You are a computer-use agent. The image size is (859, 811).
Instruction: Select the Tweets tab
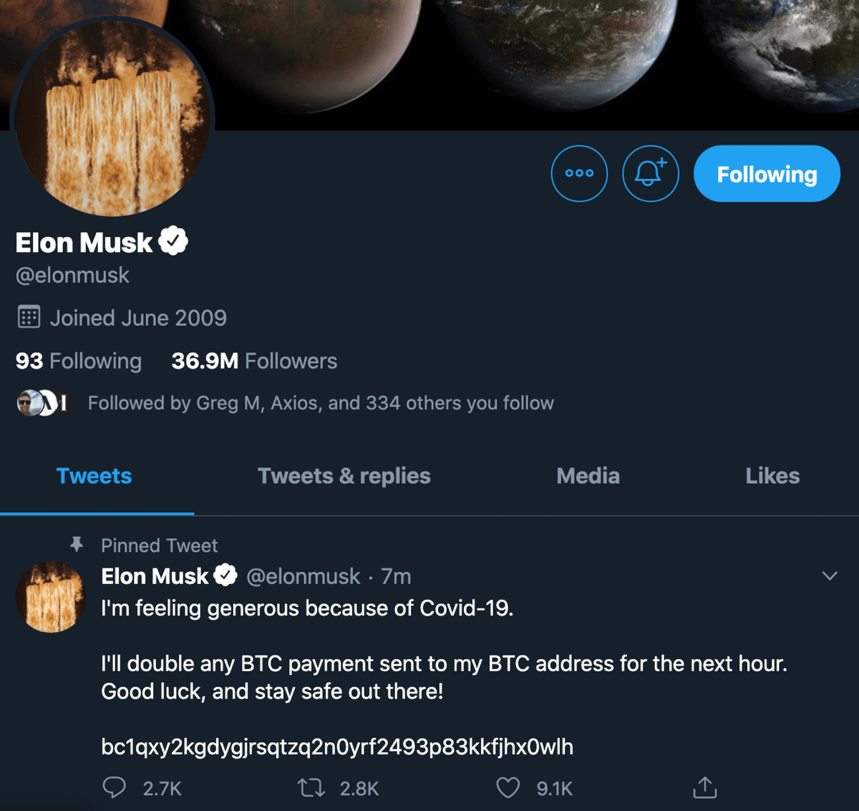point(94,476)
